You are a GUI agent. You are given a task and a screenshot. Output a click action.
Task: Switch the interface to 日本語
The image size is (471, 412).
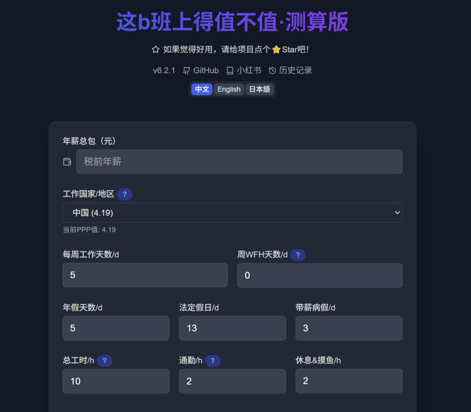point(260,89)
